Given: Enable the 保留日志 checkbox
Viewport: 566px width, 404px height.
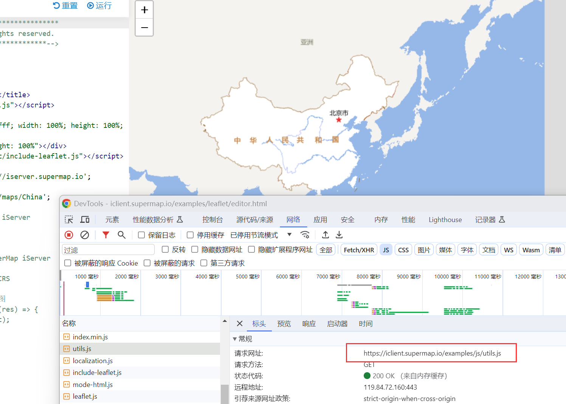Looking at the screenshot, I should point(141,235).
